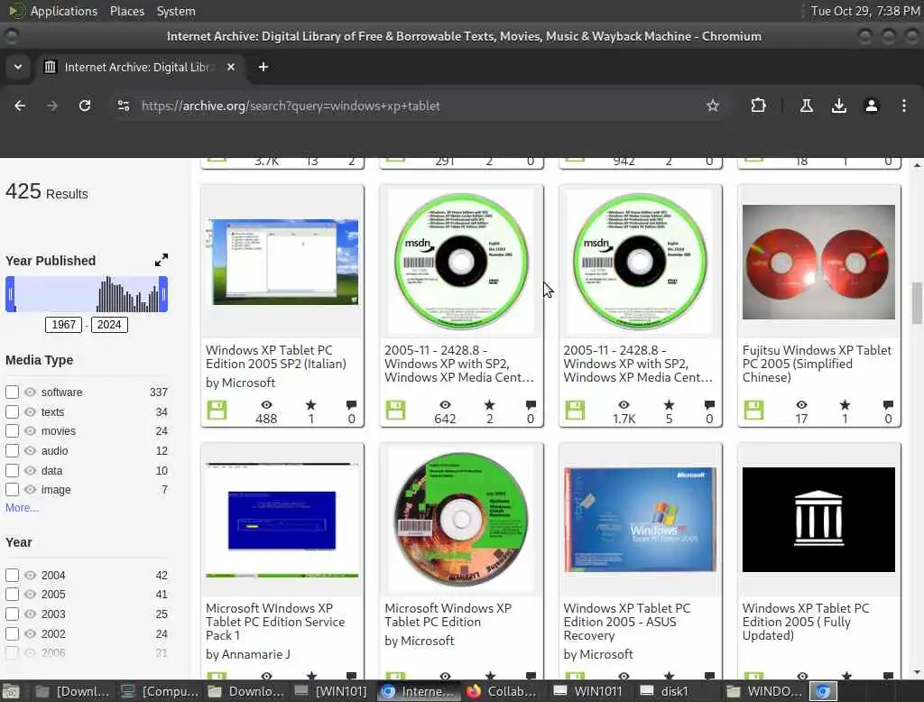This screenshot has width=924, height=702.
Task: Tick the 2003 year checkbox
Action: click(x=12, y=614)
